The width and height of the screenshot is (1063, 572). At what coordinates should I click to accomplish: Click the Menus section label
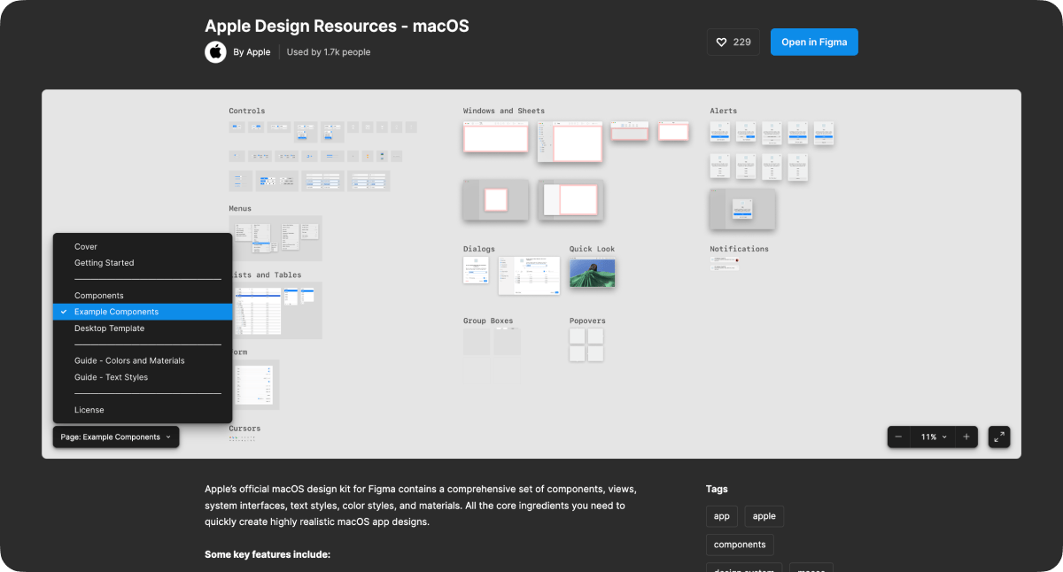(240, 208)
